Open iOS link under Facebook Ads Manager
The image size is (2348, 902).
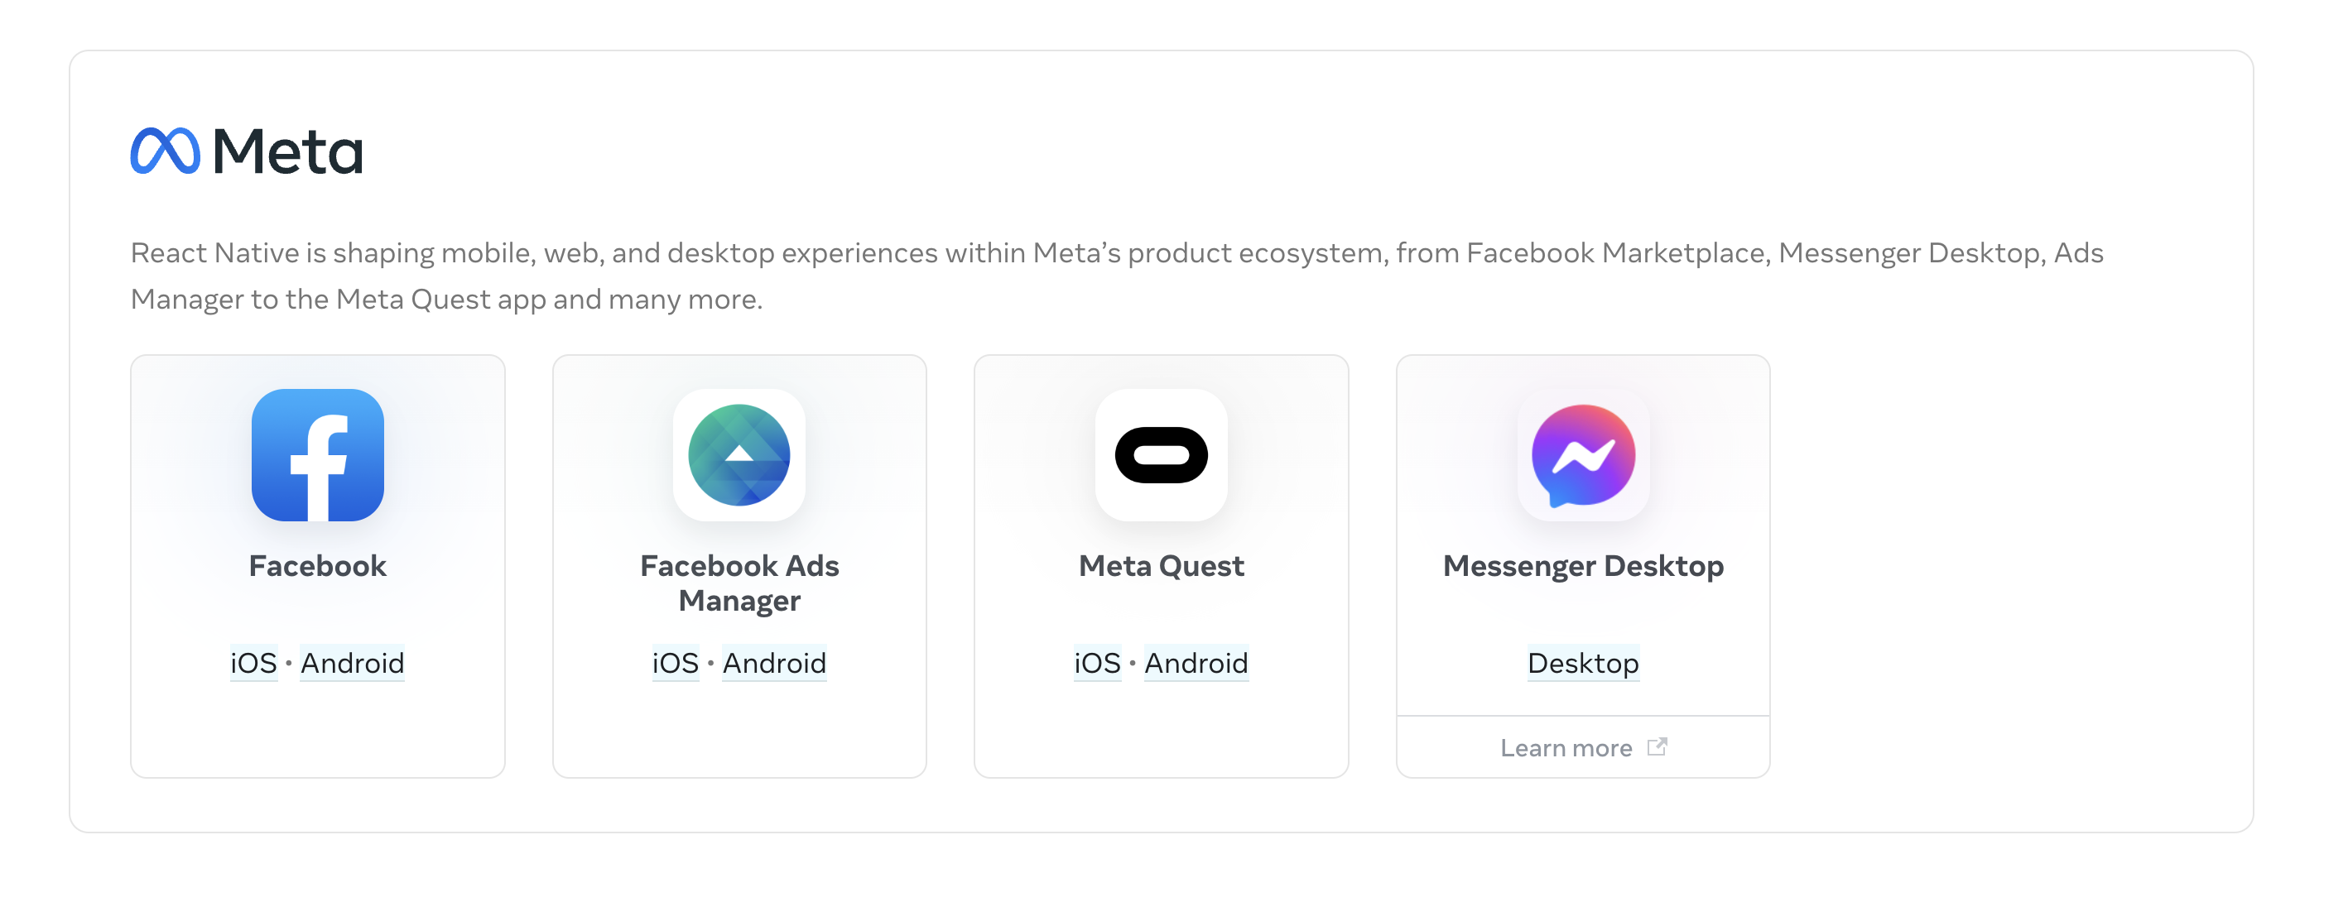pyautogui.click(x=676, y=662)
